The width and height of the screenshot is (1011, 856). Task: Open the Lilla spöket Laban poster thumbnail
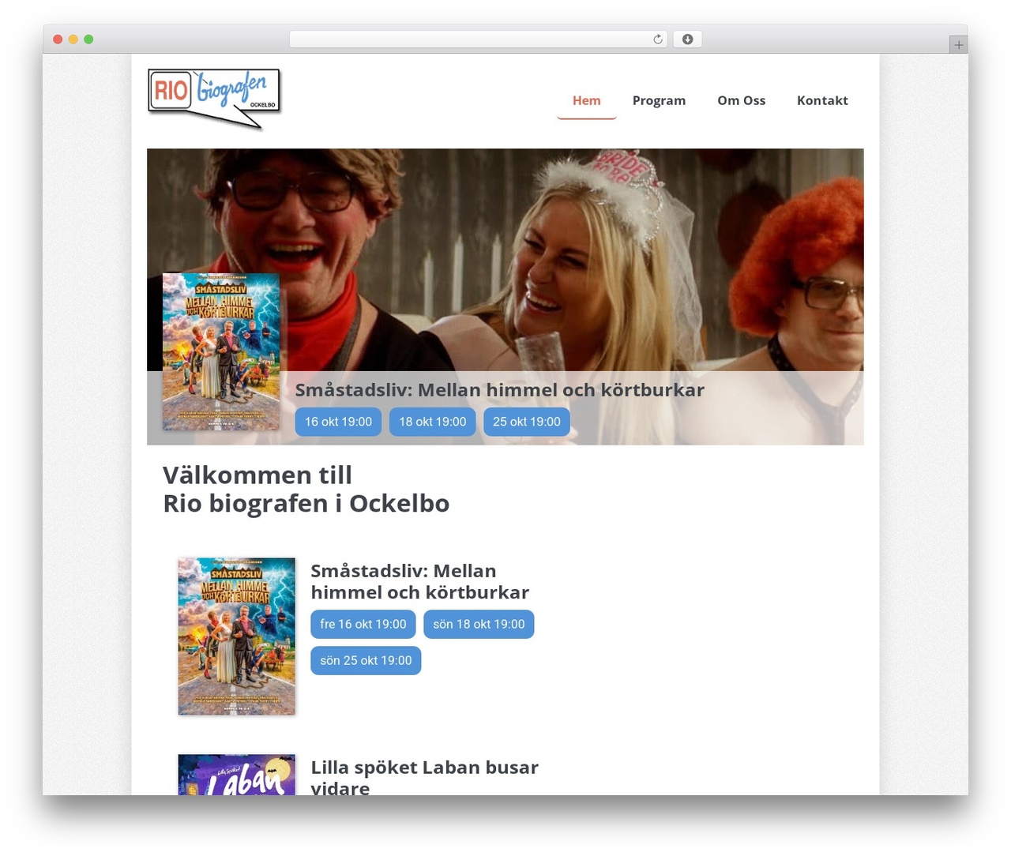(x=237, y=775)
